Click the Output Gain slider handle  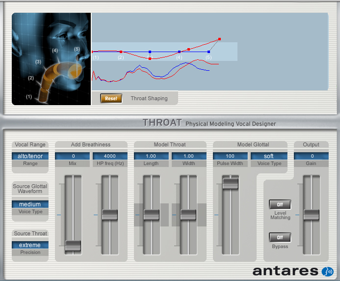(x=312, y=214)
